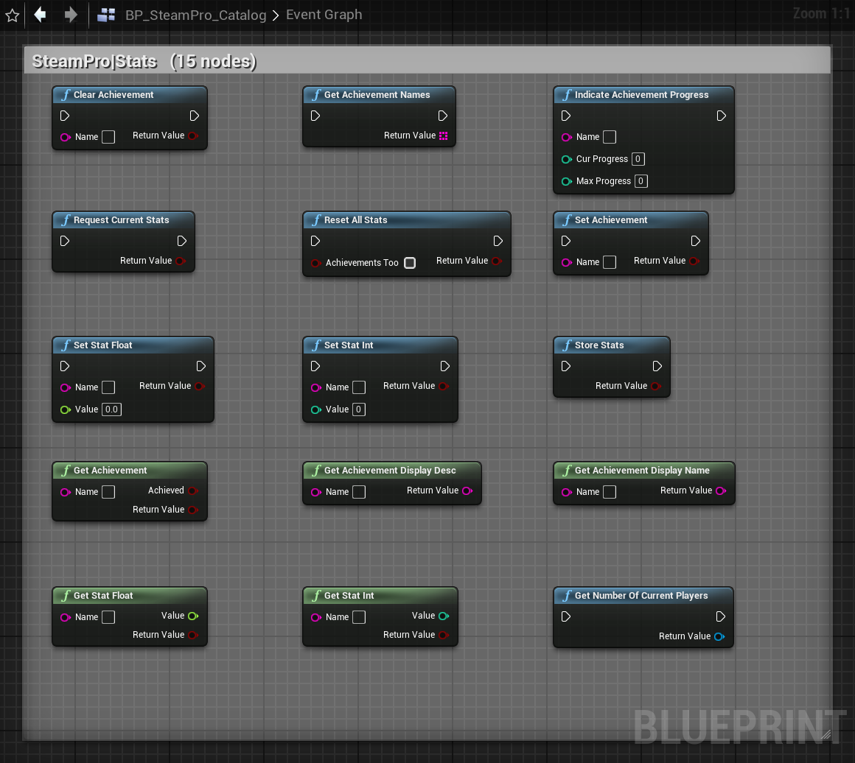Viewport: 855px width, 763px height.
Task: Click Indicate Achievement Progress output exec pin
Action: [722, 116]
